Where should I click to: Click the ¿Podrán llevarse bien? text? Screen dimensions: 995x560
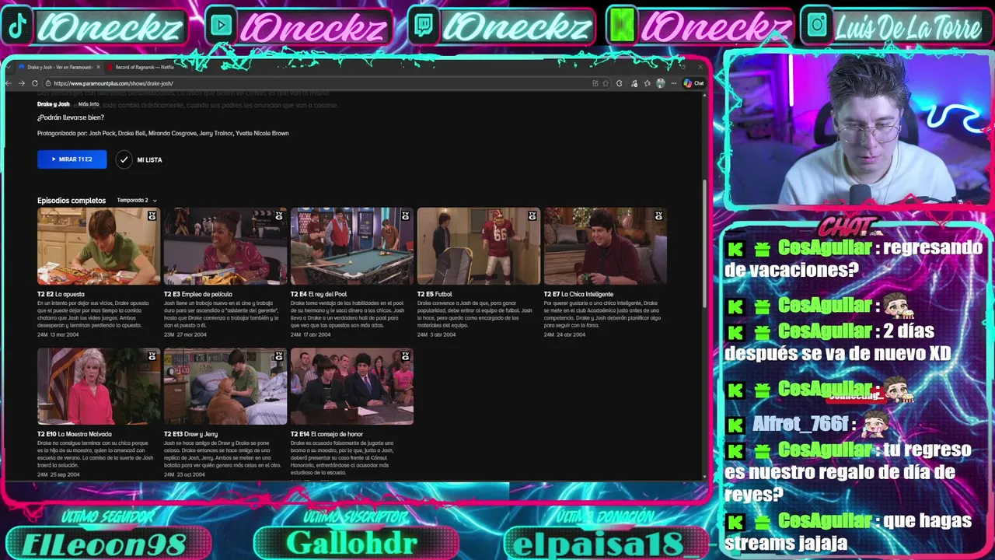(71, 117)
